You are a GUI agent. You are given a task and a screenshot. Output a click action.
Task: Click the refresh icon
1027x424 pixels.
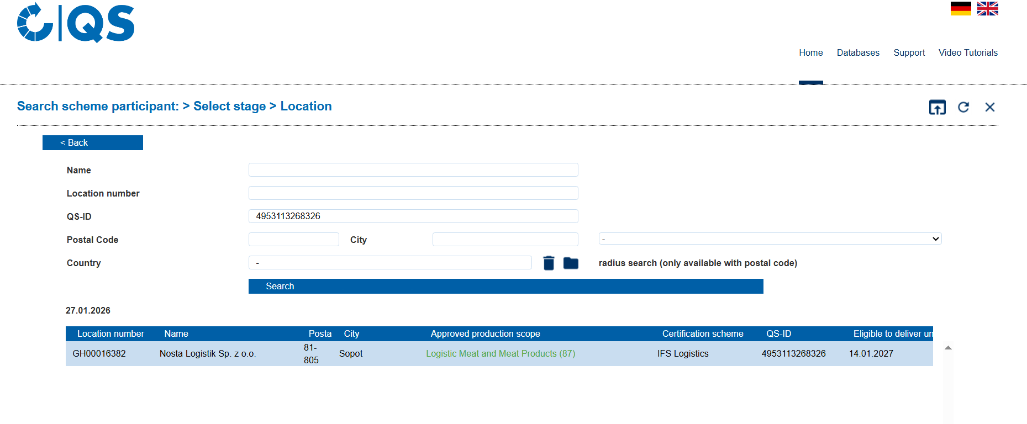click(x=963, y=107)
